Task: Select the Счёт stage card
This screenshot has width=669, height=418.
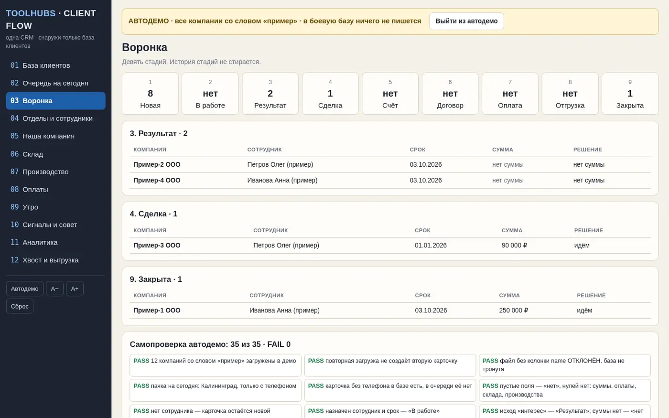Action: click(390, 94)
